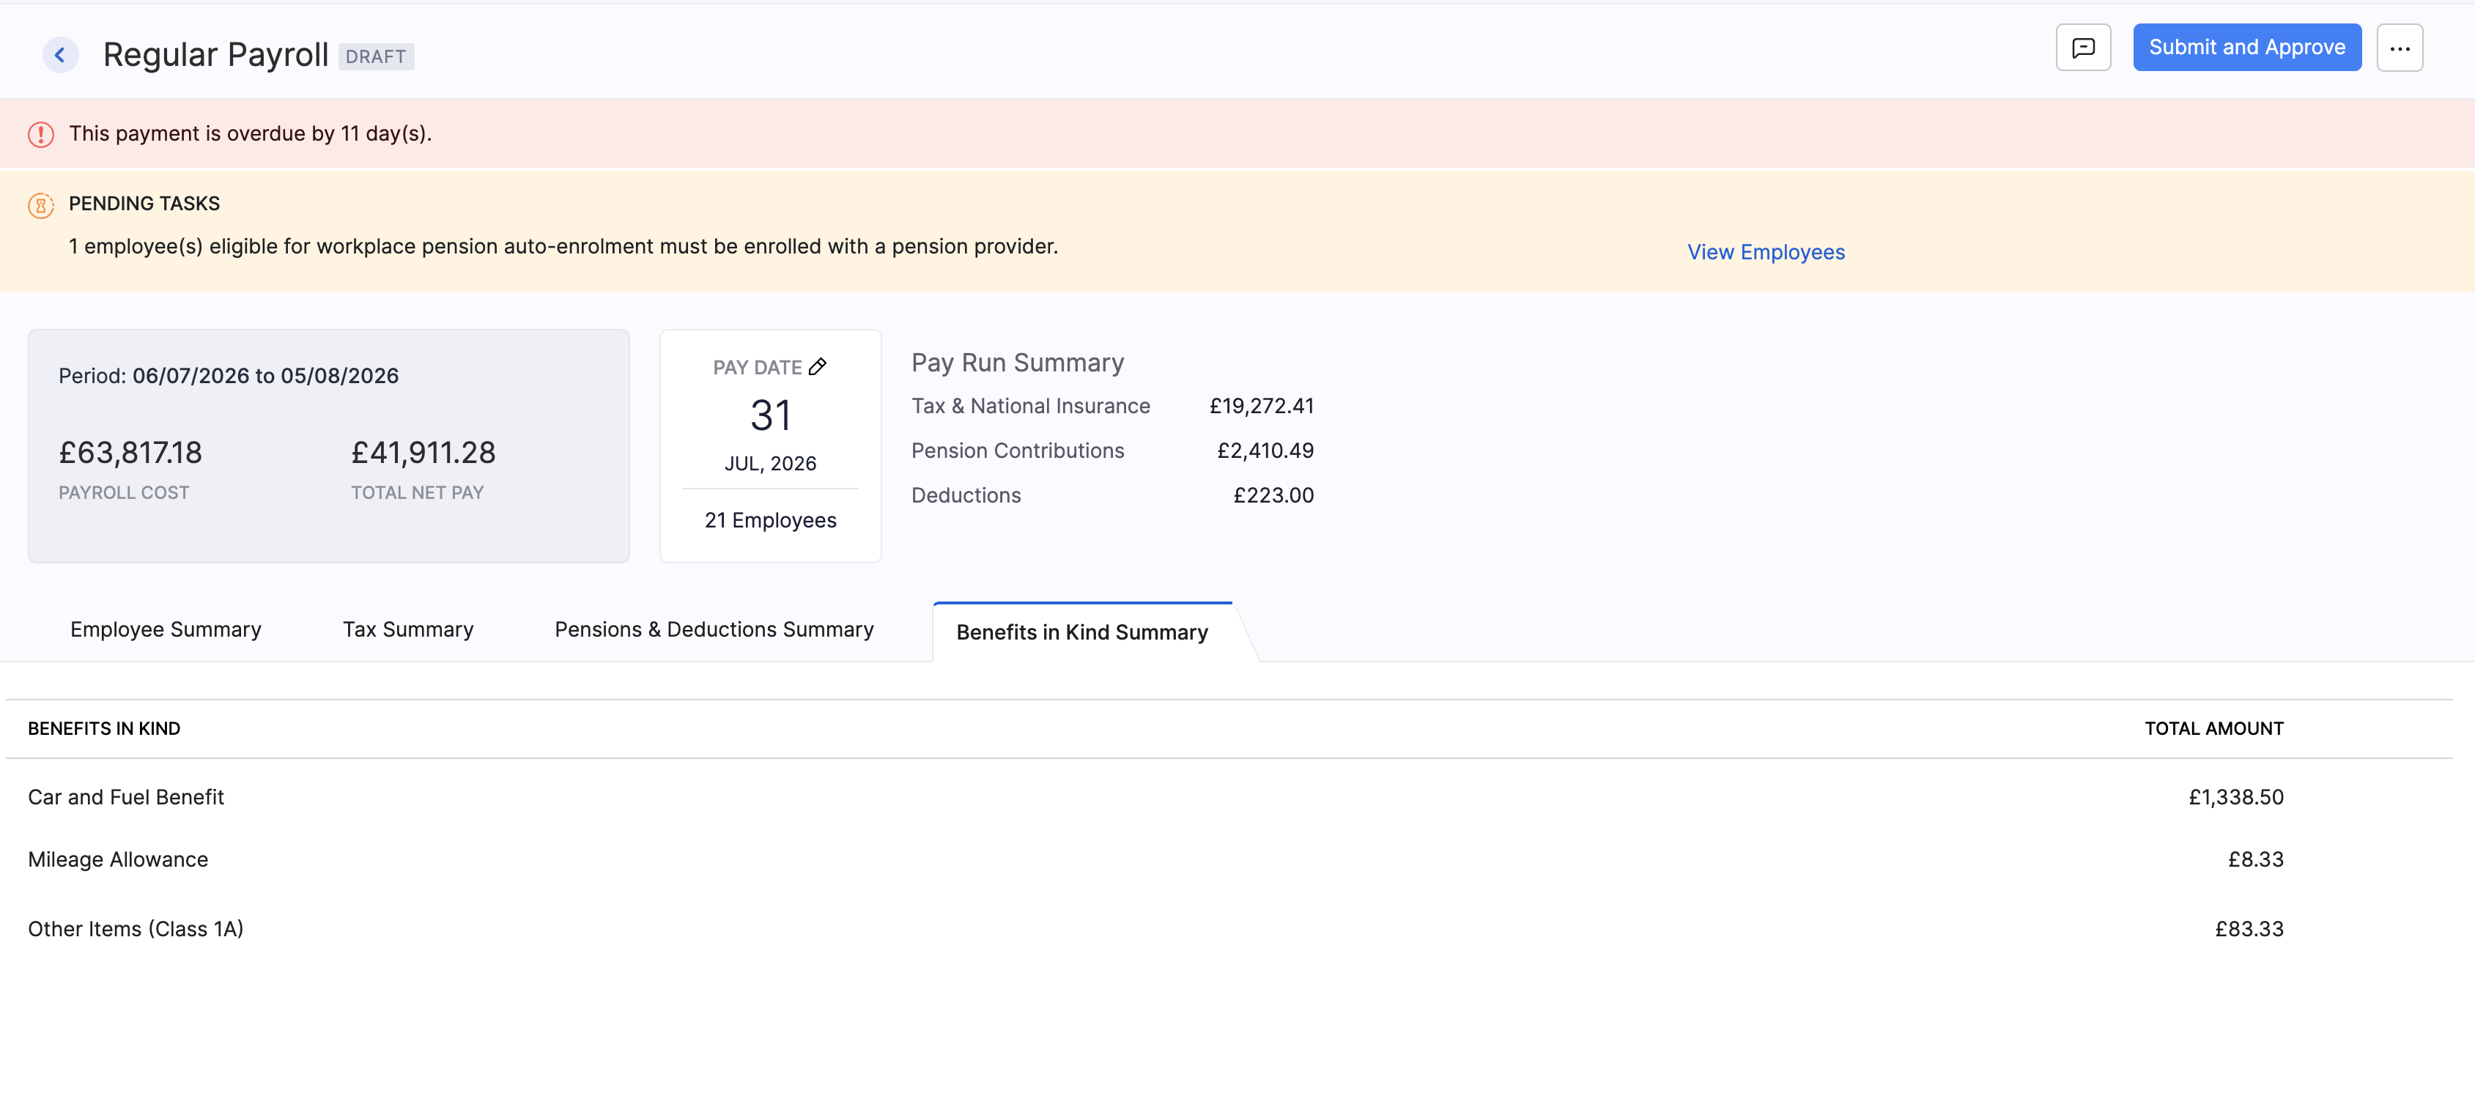The height and width of the screenshot is (1096, 2475).
Task: Select the Benefits in Kind Summary tab
Action: [x=1082, y=632]
